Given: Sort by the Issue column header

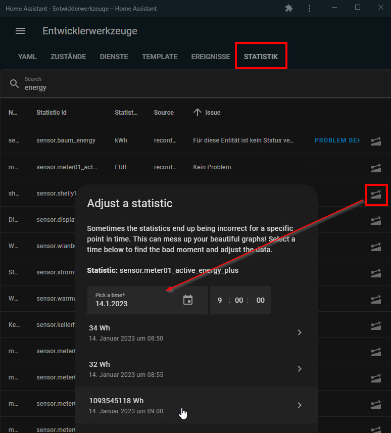Looking at the screenshot, I should click(212, 113).
